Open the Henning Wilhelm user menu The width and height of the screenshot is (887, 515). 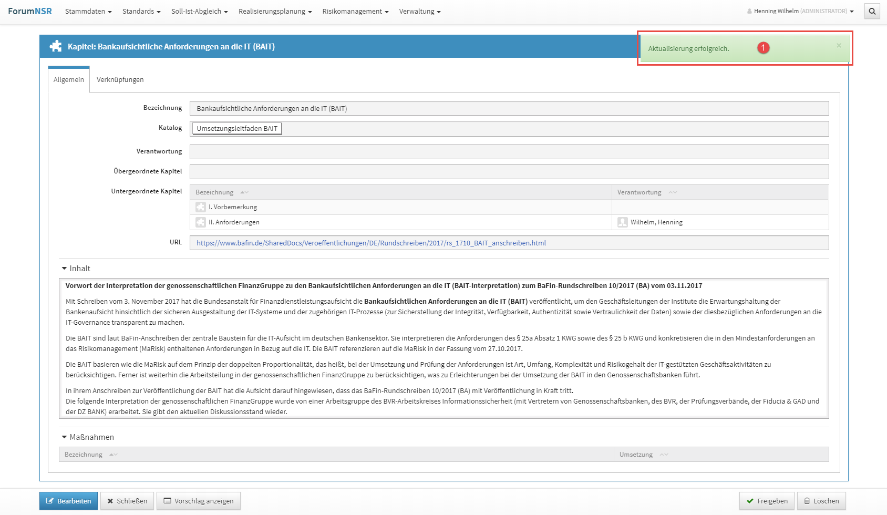(x=800, y=11)
